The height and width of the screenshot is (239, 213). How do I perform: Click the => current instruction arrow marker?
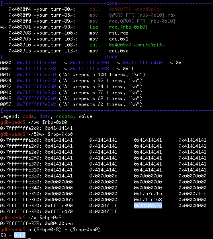[x=3, y=27]
